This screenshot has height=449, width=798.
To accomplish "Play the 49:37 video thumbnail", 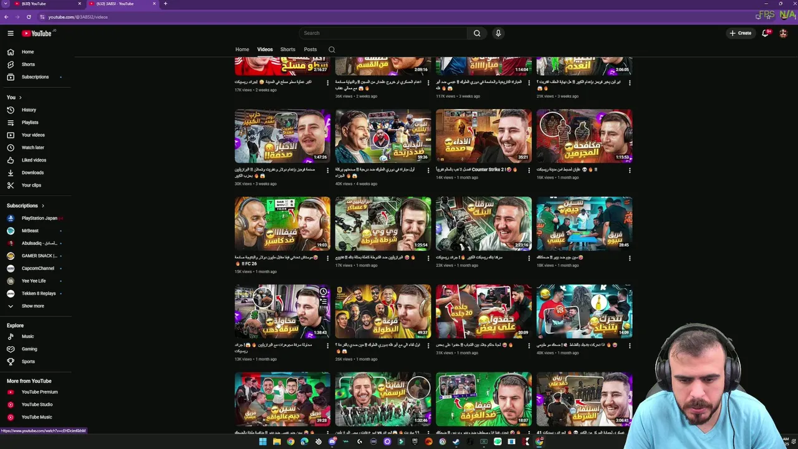I will coord(383,312).
